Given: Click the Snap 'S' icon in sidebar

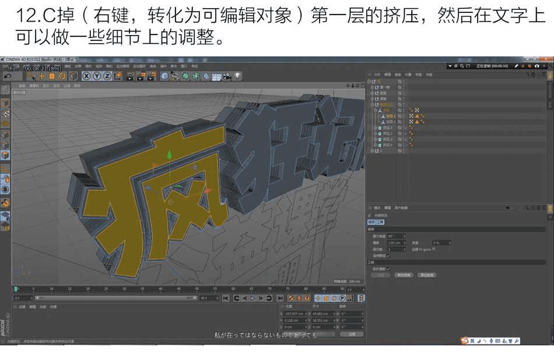Looking at the screenshot, I should point(5,190).
